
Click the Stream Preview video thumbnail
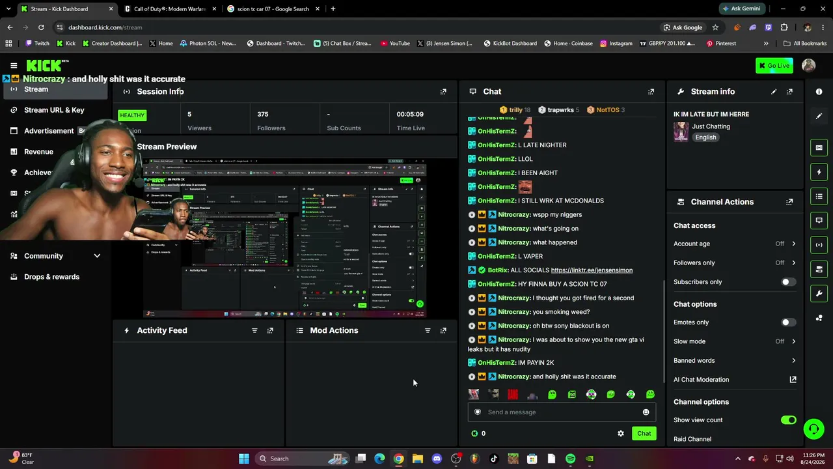(285, 238)
